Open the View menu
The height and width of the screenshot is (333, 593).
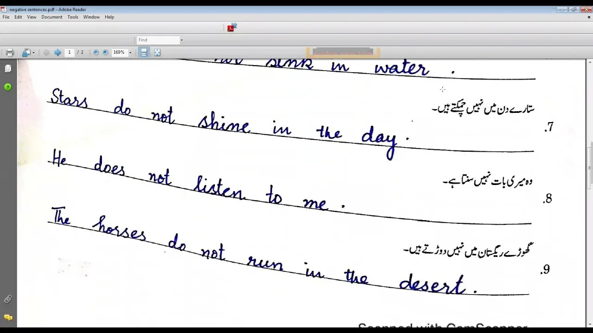point(32,17)
